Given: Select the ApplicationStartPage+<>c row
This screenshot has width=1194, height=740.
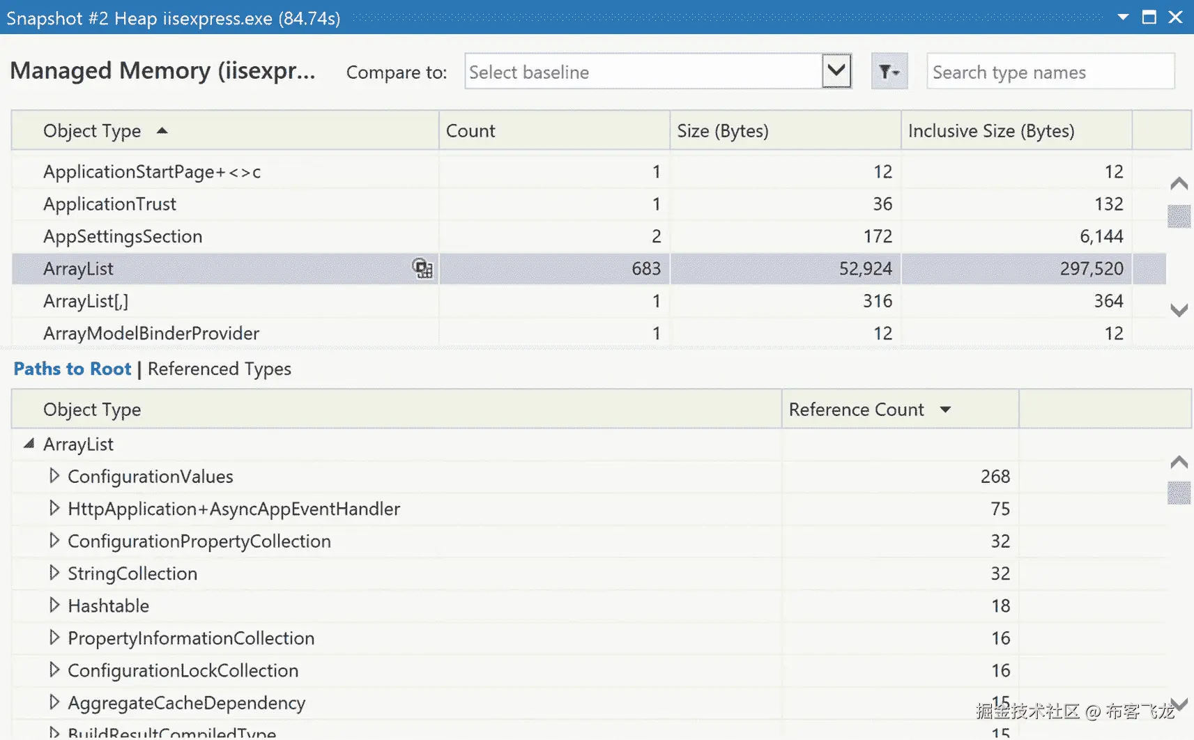Looking at the screenshot, I should point(589,171).
